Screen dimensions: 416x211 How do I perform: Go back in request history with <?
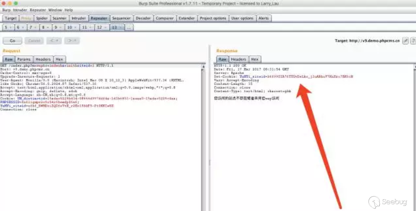point(54,41)
